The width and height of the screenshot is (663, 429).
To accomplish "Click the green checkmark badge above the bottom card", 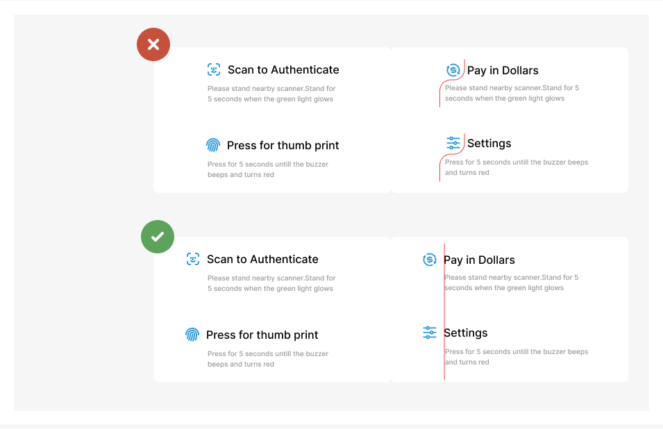I will click(x=157, y=236).
